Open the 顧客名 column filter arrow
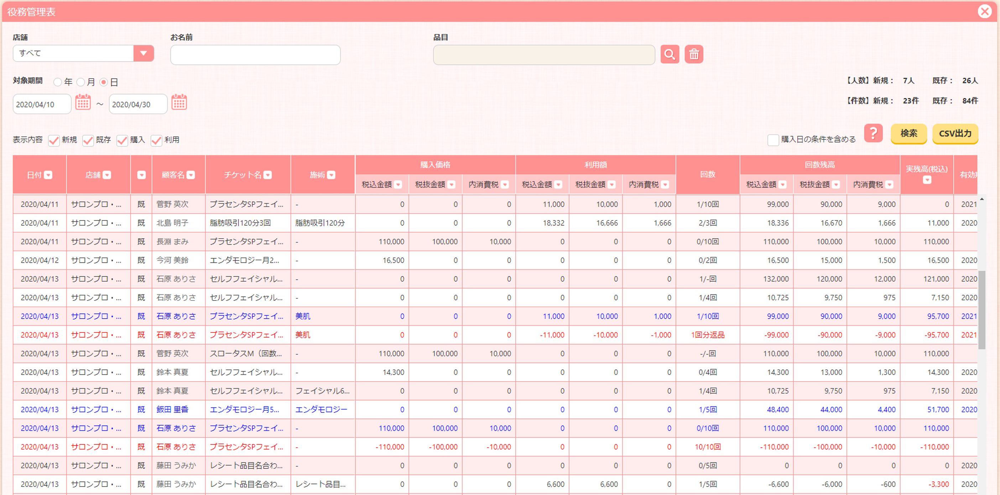This screenshot has width=1000, height=495. tap(191, 175)
